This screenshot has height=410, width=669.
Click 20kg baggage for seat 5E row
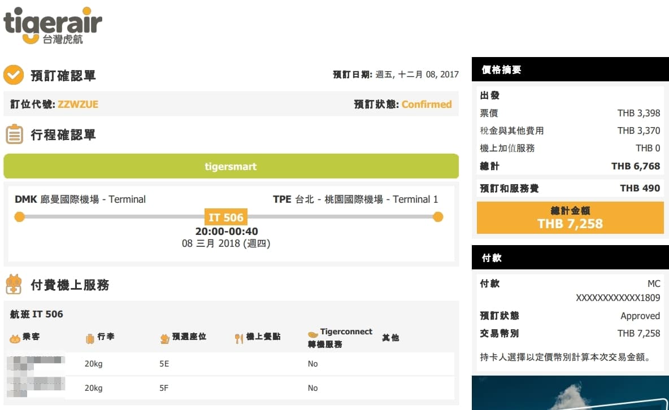click(x=93, y=364)
